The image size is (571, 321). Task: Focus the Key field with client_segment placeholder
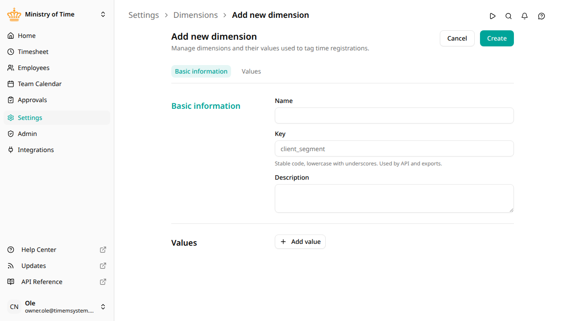(x=394, y=148)
